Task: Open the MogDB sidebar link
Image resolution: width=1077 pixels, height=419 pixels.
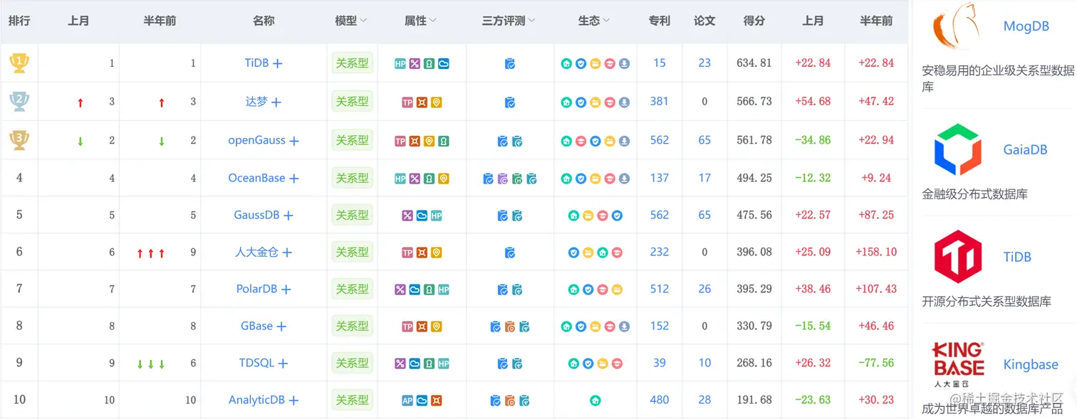Action: point(1026,26)
